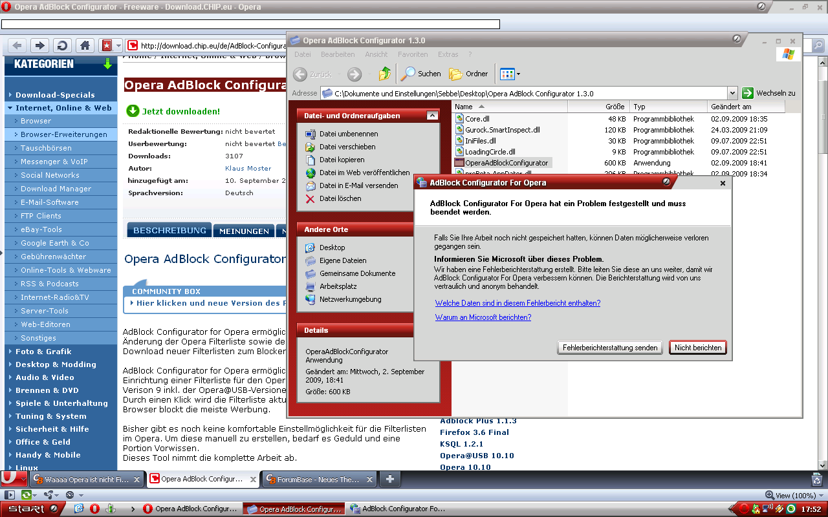Expand the Sicherheit & Hilfe category
Screen dimensions: 828x517
(52, 429)
